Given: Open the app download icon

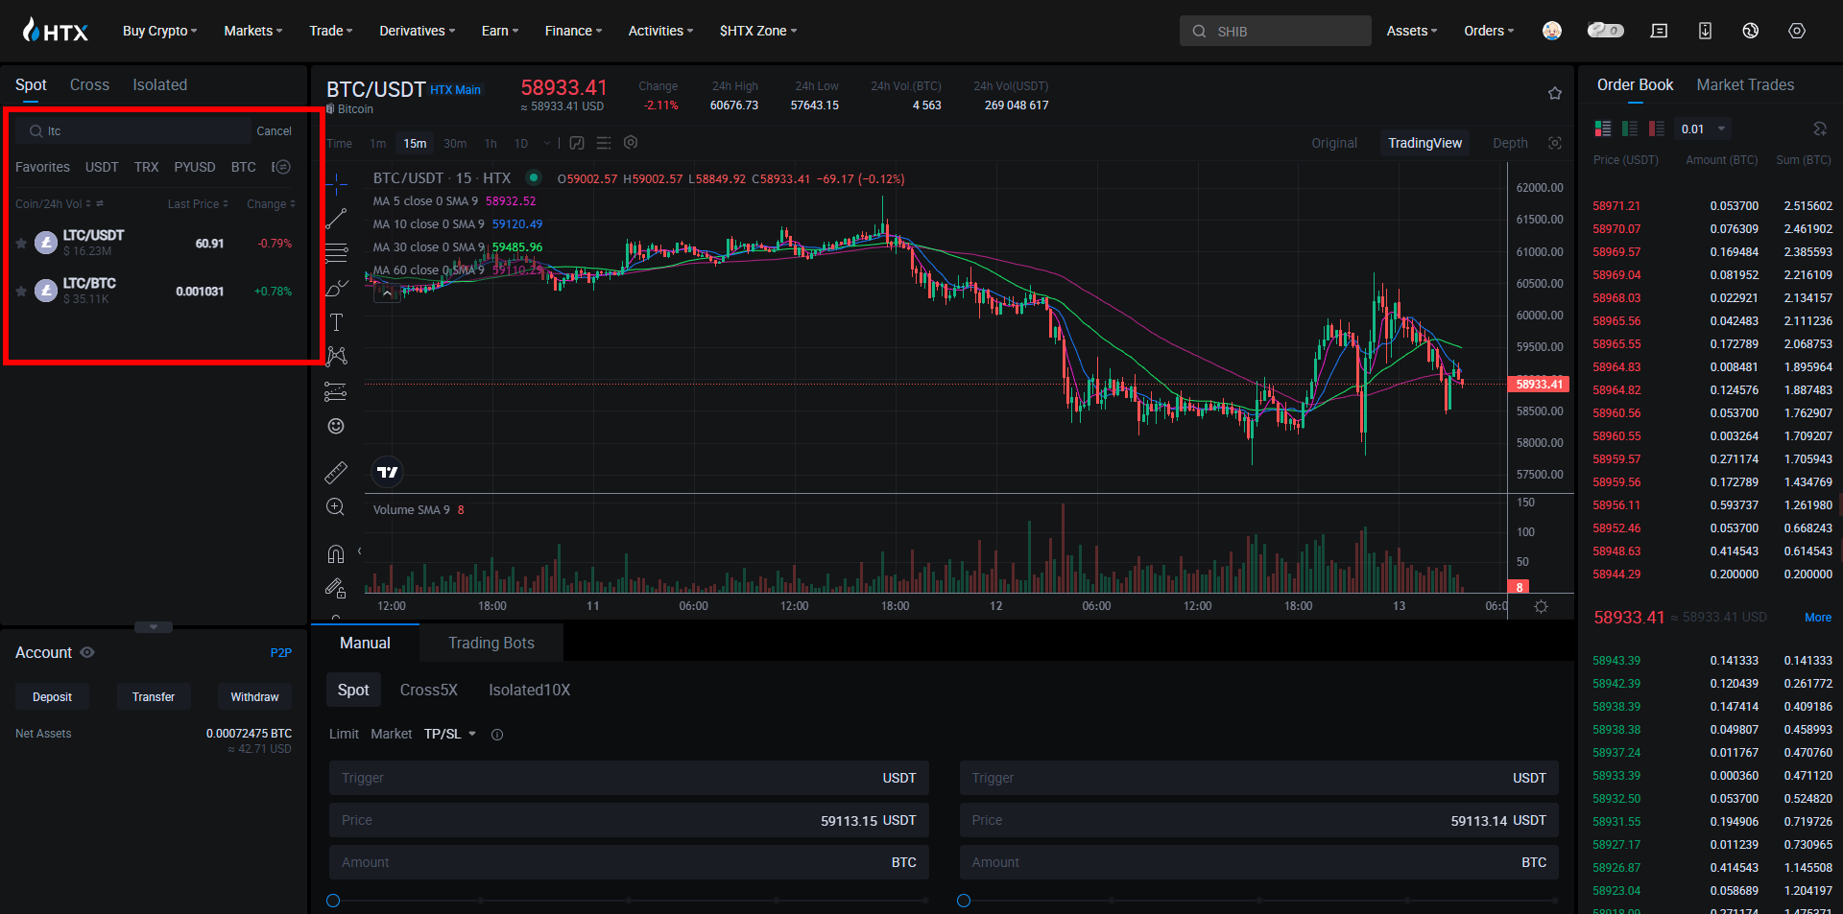Looking at the screenshot, I should 1705,31.
